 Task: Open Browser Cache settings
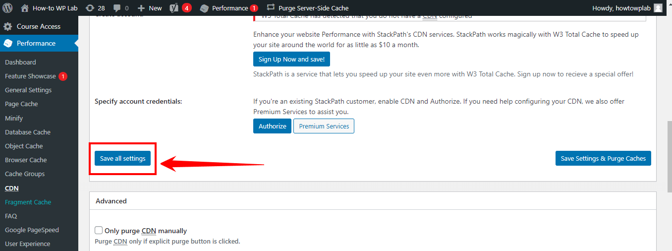[x=26, y=160]
